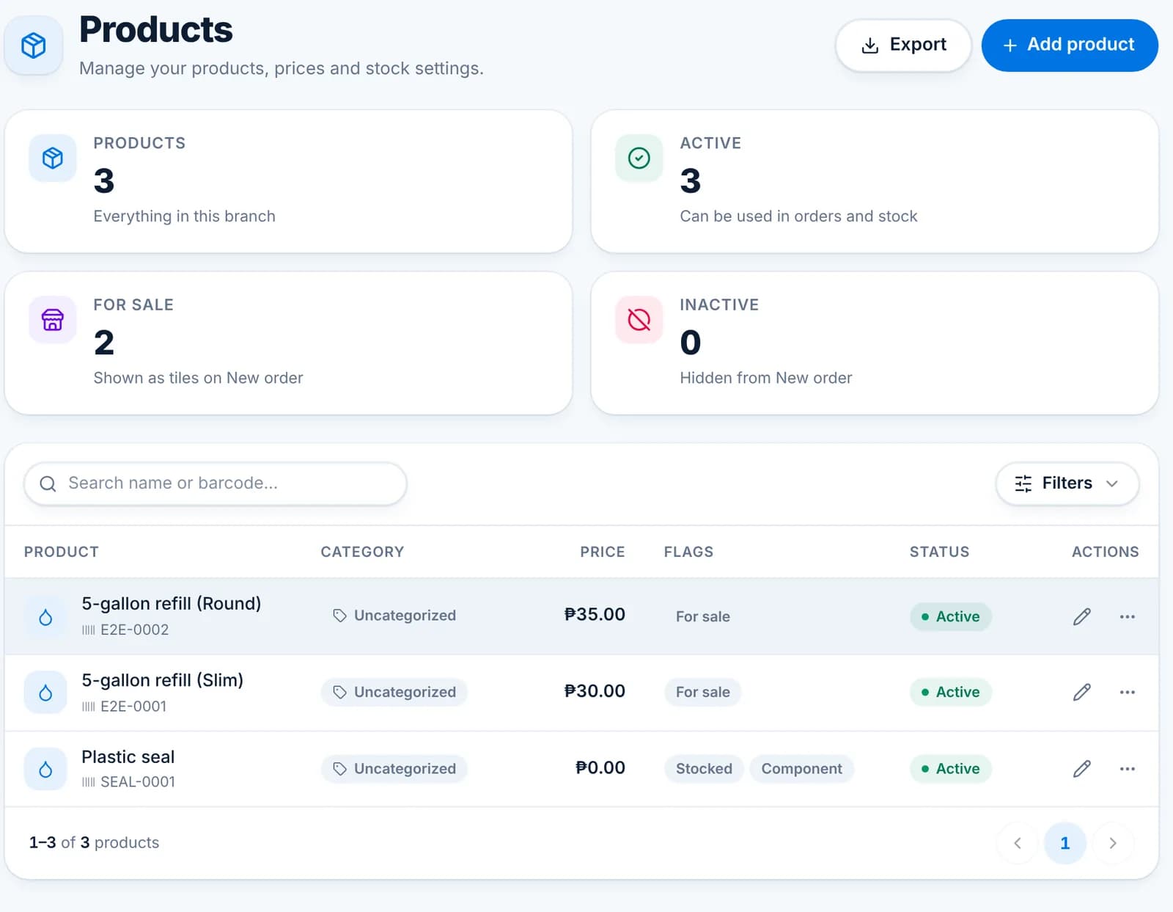Viewport: 1173px width, 912px height.
Task: Click the ₱35.00 price cell
Action: click(595, 614)
